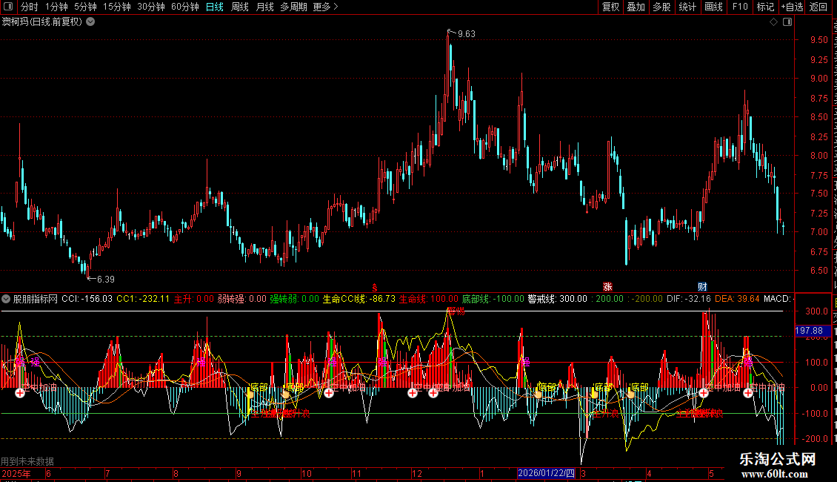Viewport: 837px width, 482px height.
Task: Click the diamond icon above the price axis
Action: [x=773, y=22]
